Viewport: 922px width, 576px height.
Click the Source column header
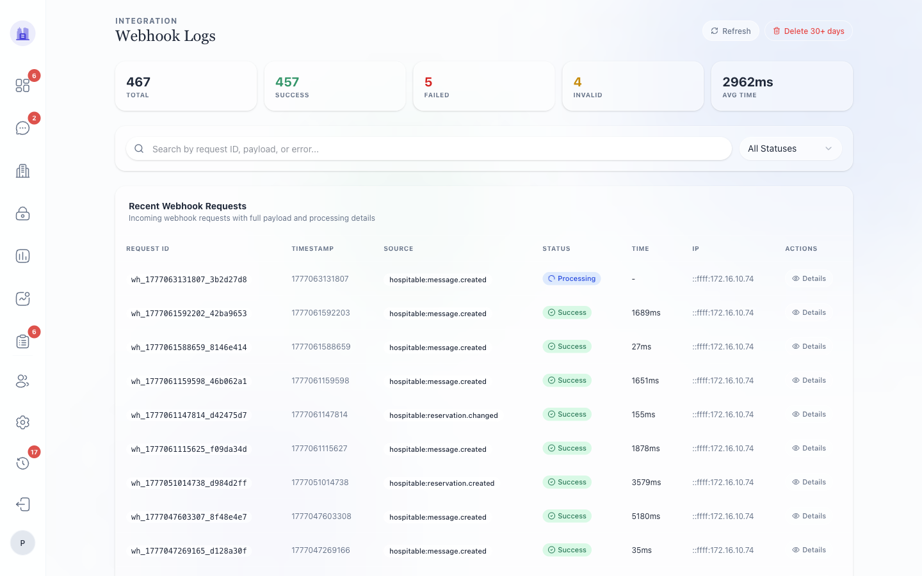point(398,248)
